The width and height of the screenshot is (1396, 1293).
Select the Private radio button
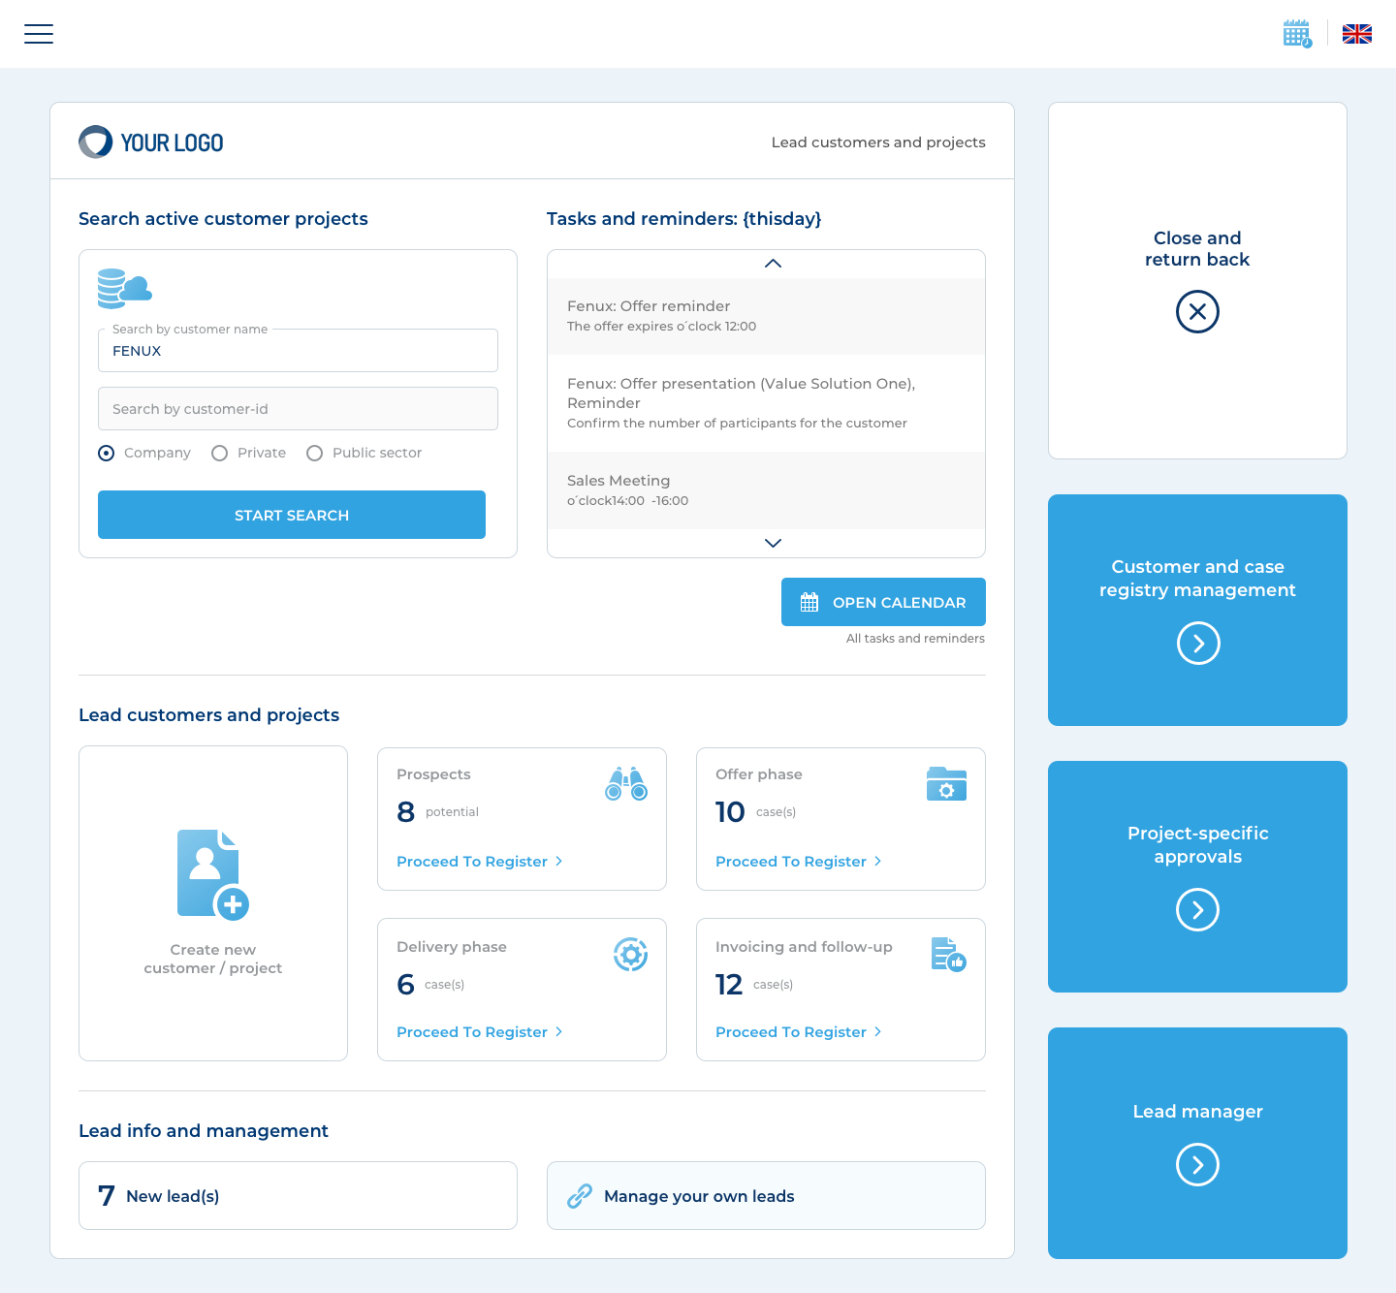coord(220,454)
